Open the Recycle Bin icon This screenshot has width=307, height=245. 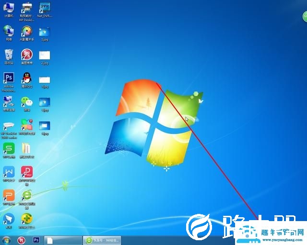[x=9, y=56]
